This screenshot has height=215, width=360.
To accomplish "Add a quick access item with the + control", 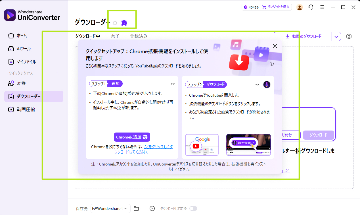I will (x=57, y=73).
